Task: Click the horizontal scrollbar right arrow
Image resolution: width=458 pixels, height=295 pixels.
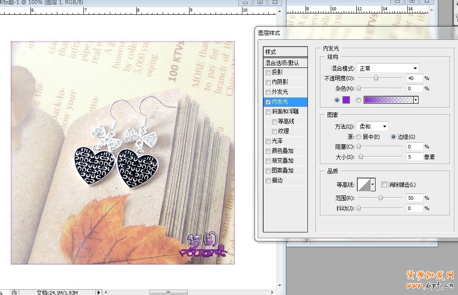Action: [273, 292]
